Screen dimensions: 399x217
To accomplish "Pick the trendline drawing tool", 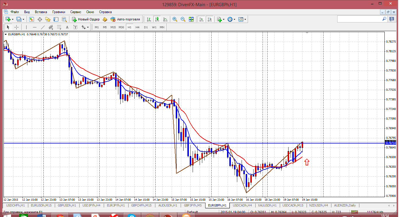I will tap(43, 27).
